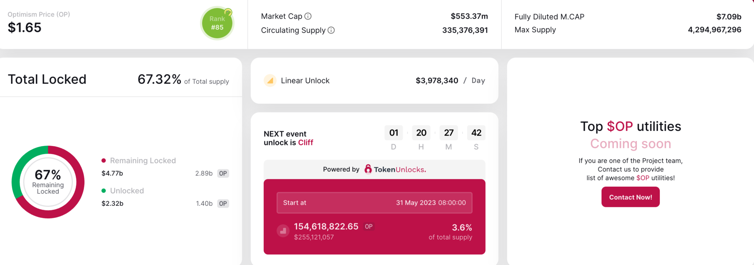The width and height of the screenshot is (754, 265).
Task: Click the red Remaining Locked legend dot
Action: pos(104,161)
